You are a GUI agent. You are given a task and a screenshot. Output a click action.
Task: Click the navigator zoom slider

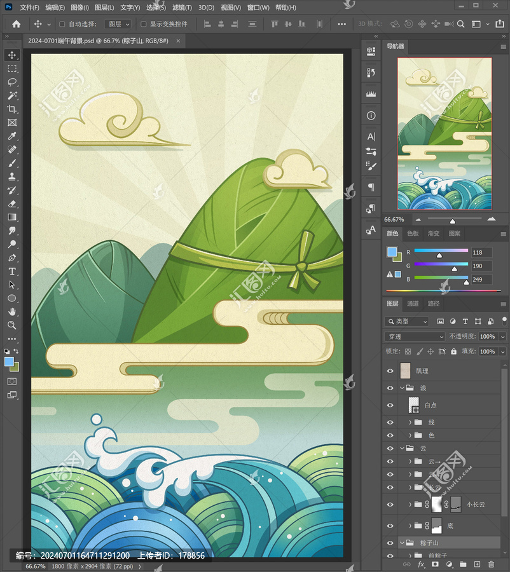(455, 219)
